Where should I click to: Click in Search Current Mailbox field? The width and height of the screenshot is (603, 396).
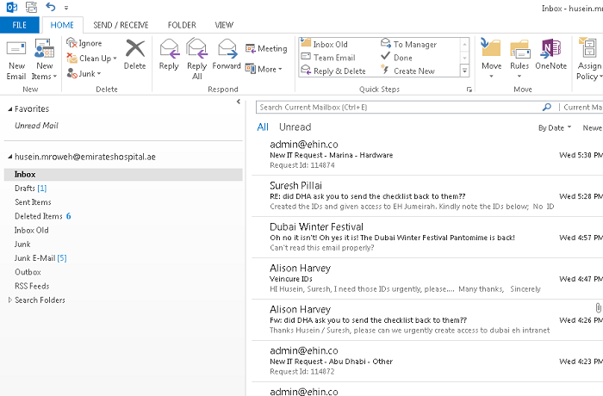tap(398, 108)
